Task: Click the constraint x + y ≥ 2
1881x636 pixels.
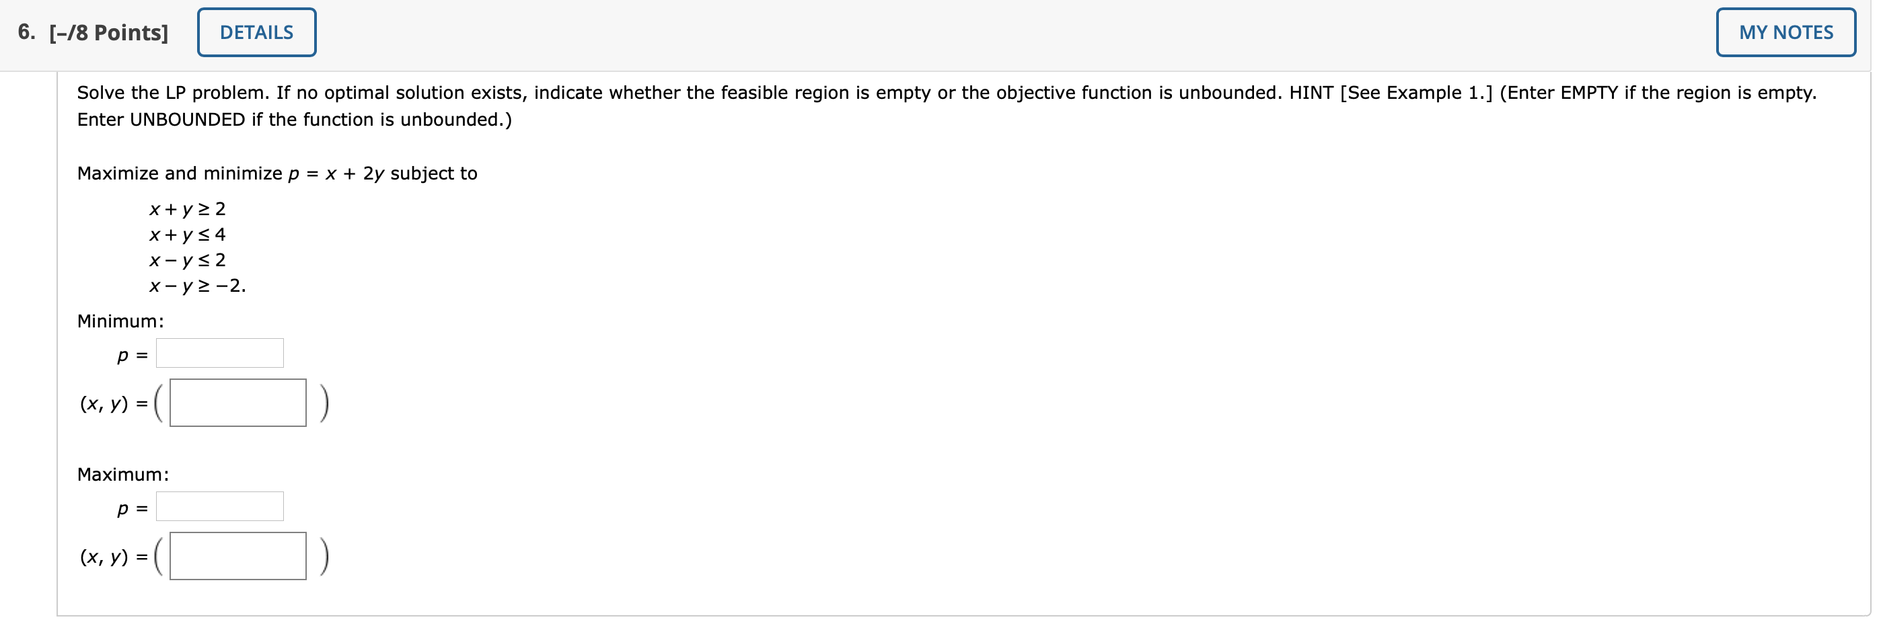Action: (187, 209)
